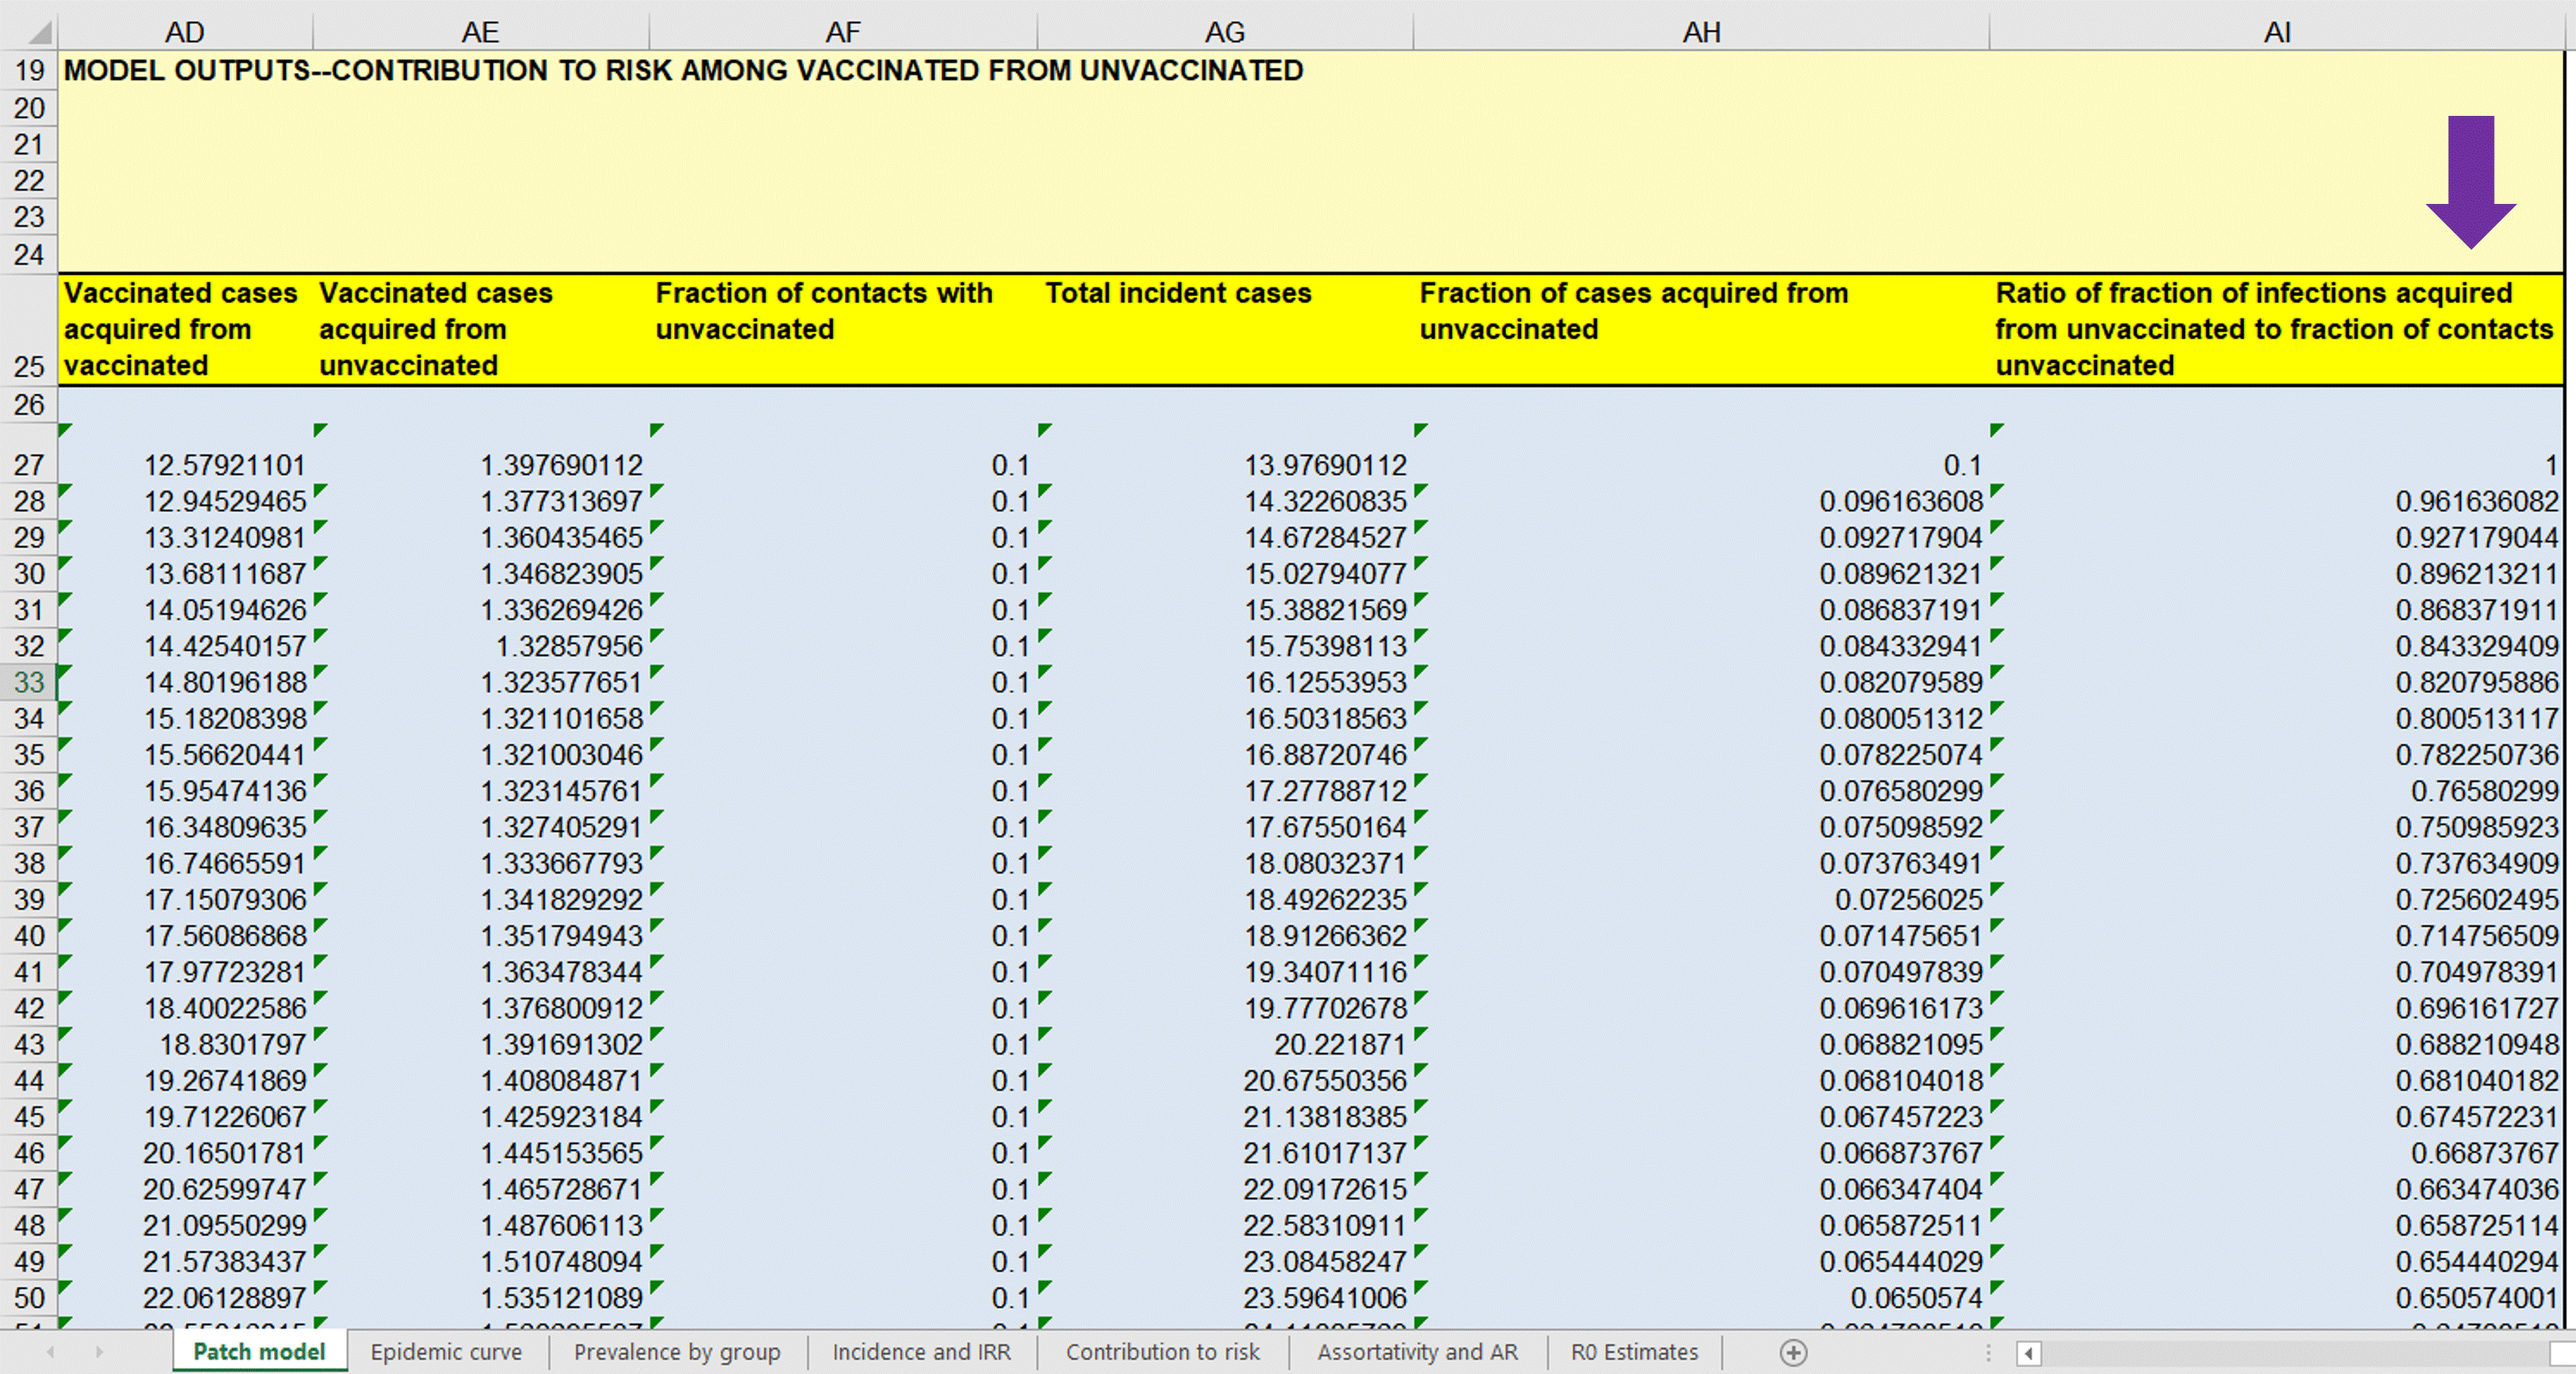Open the Epidemic curve sheet tab
Screen dimensions: 2576x1374
point(446,1352)
